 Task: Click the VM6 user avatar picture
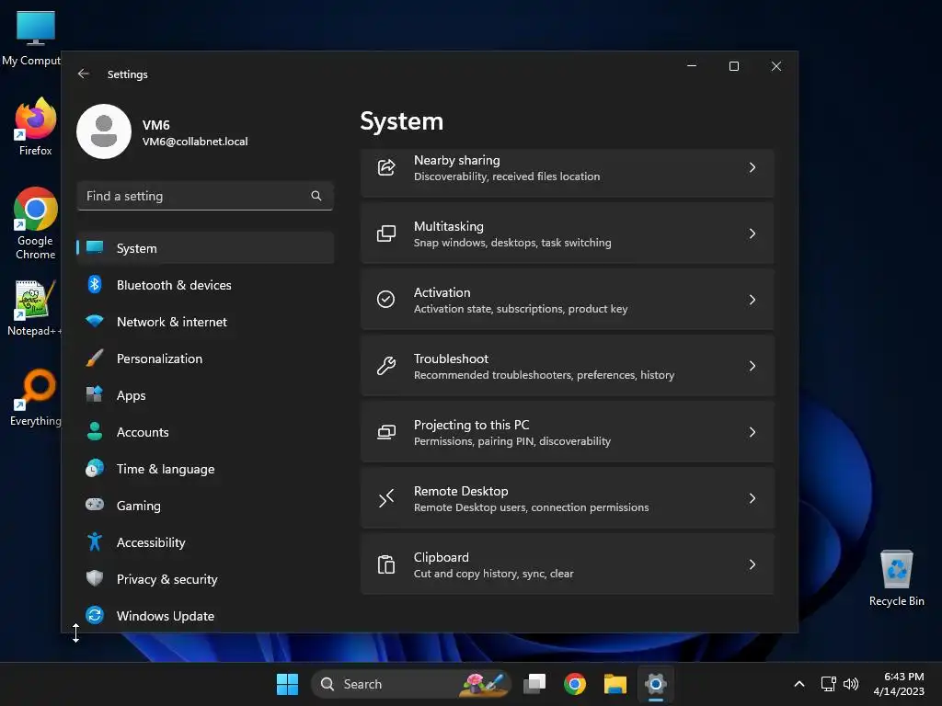coord(104,131)
